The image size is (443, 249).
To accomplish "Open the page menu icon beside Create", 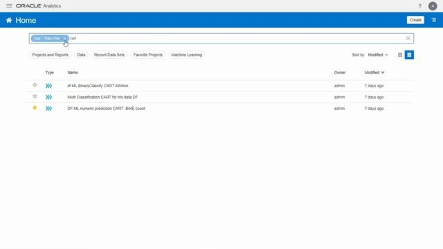I will click(434, 20).
